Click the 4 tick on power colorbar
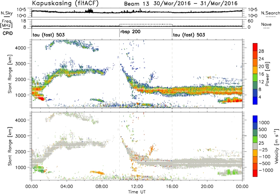The height and width of the screenshot is (194, 280). (x=260, y=97)
